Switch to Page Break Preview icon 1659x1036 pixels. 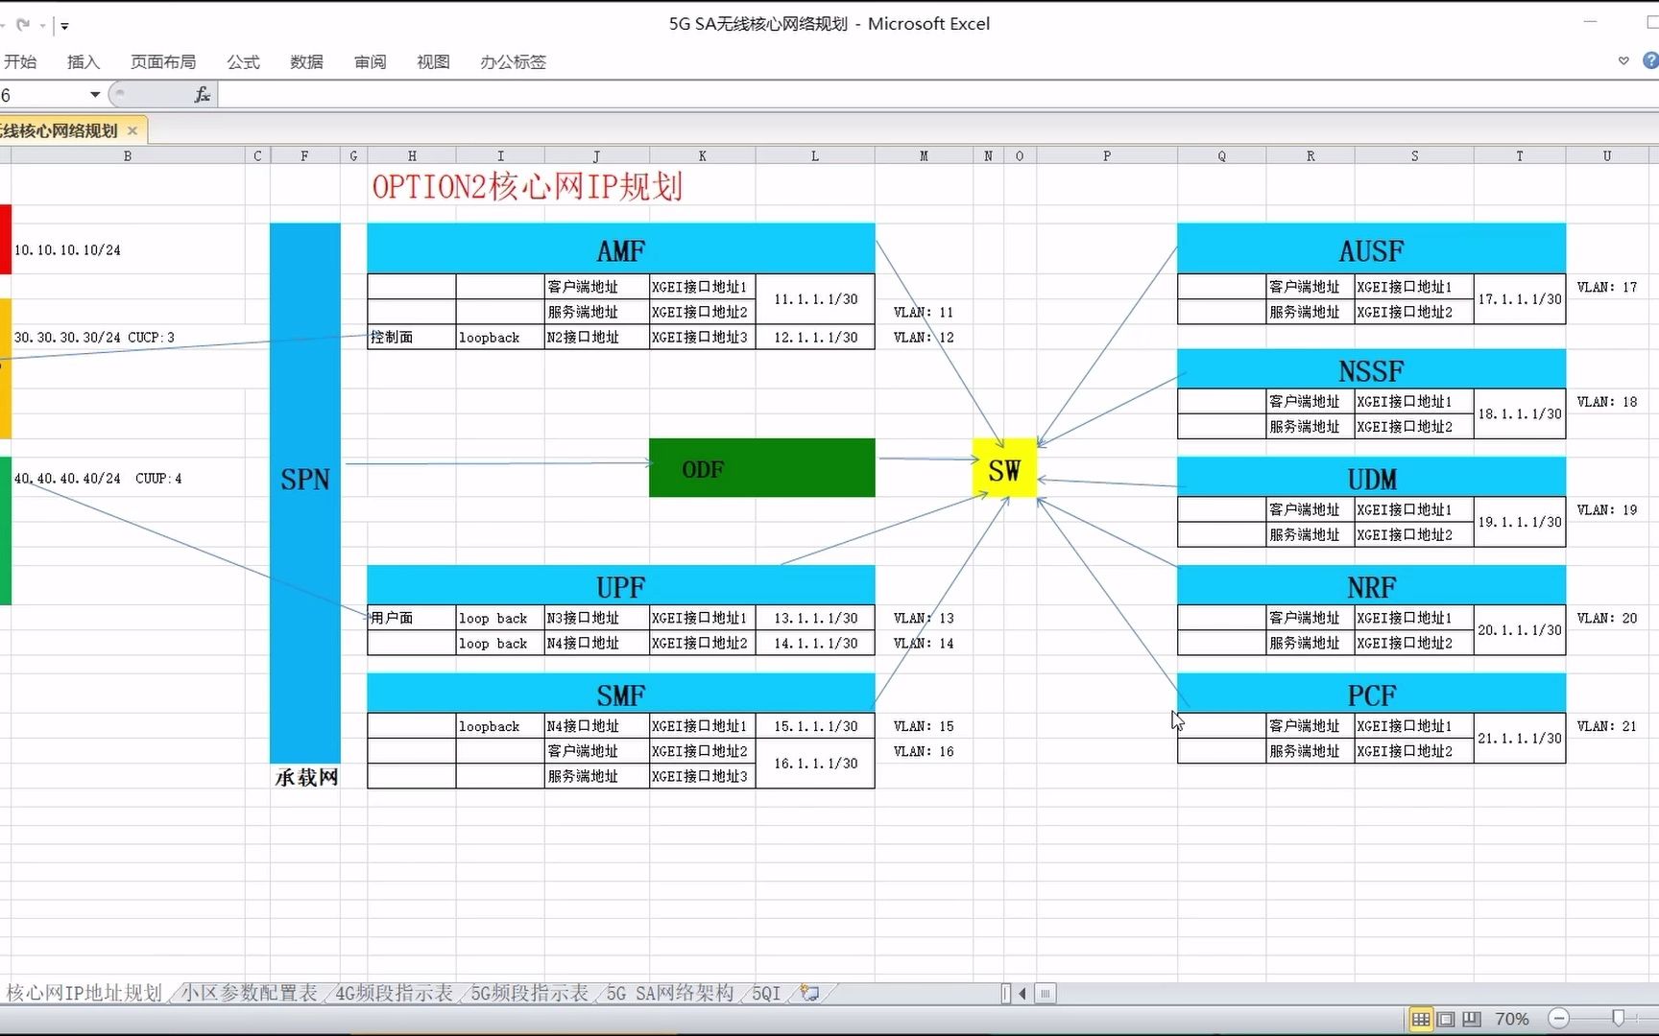point(1472,1019)
